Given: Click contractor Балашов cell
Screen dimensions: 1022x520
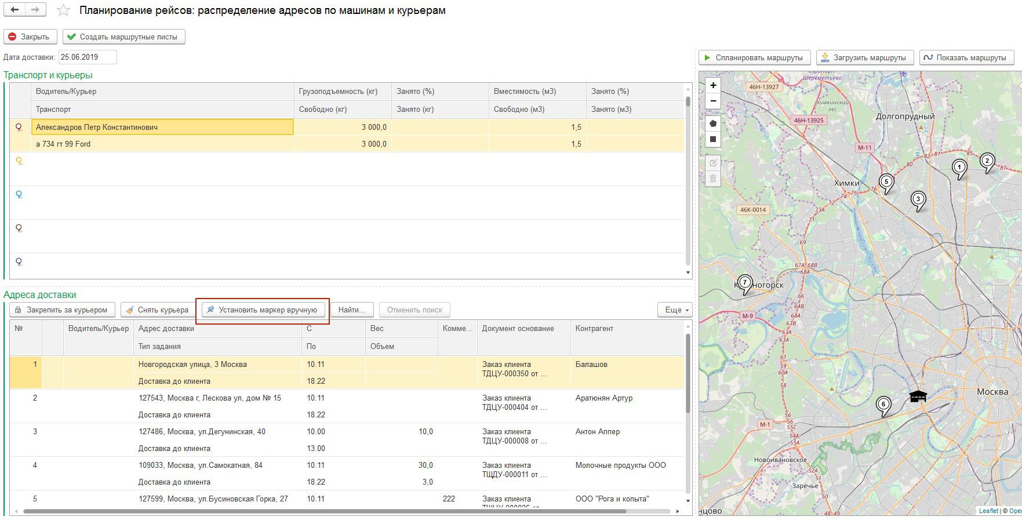Looking at the screenshot, I should [x=627, y=372].
